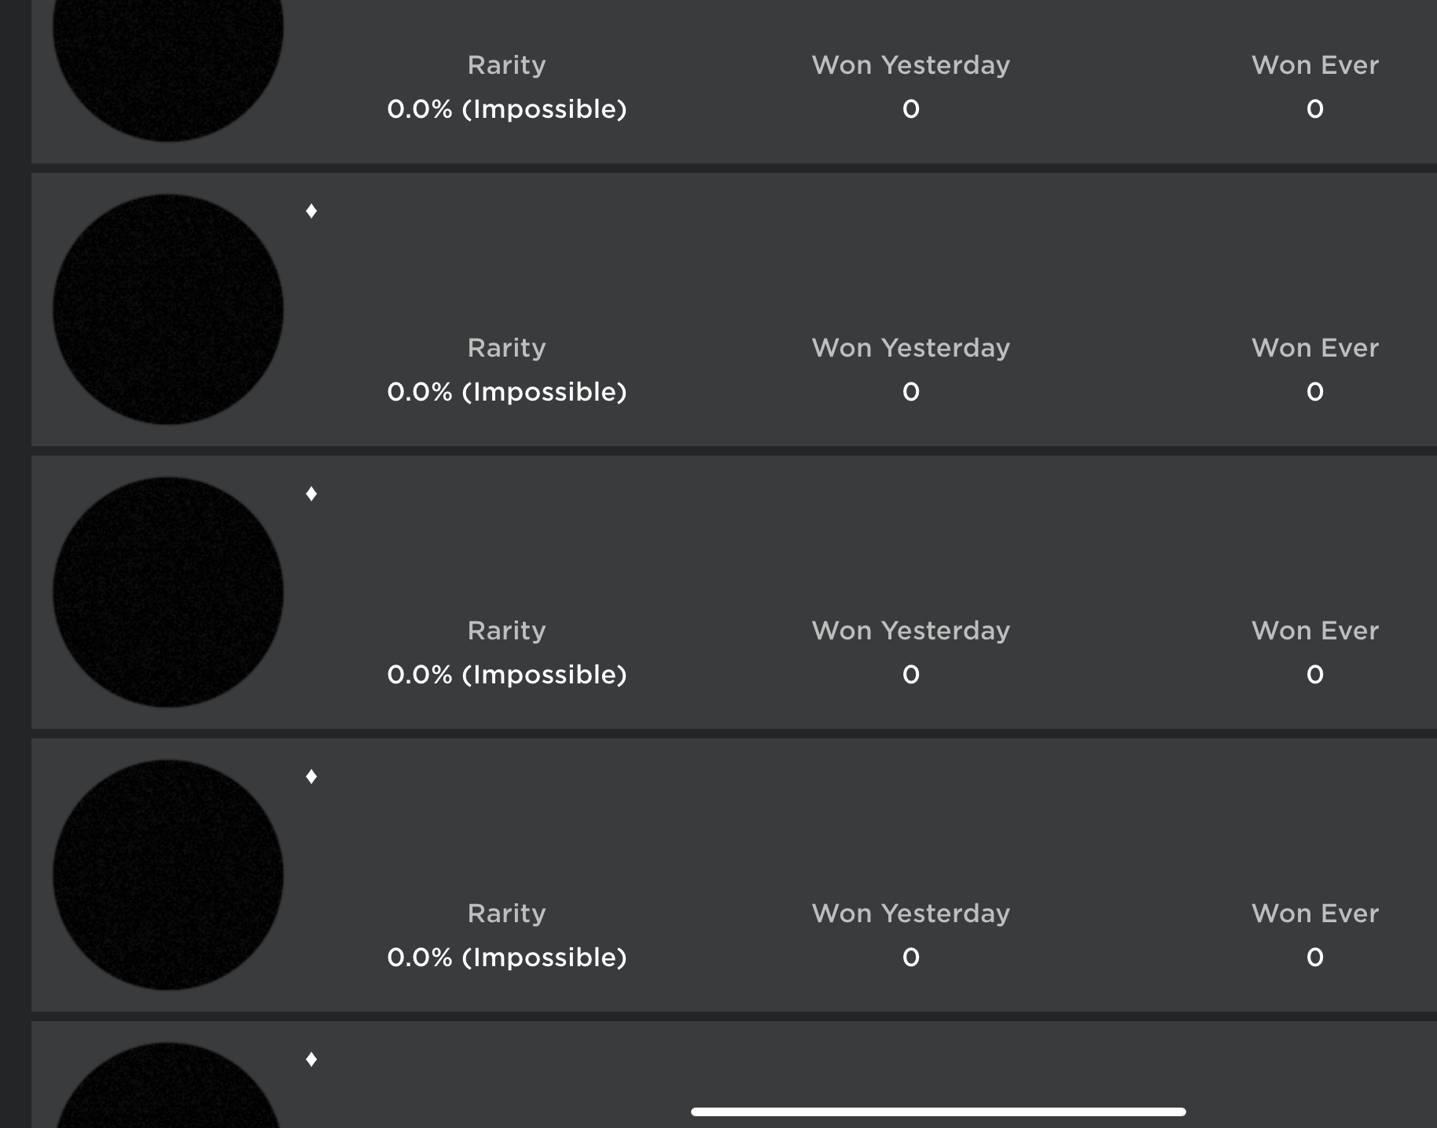The height and width of the screenshot is (1128, 1437).
Task: Click Won Ever label in the fourth badge
Action: [1314, 914]
